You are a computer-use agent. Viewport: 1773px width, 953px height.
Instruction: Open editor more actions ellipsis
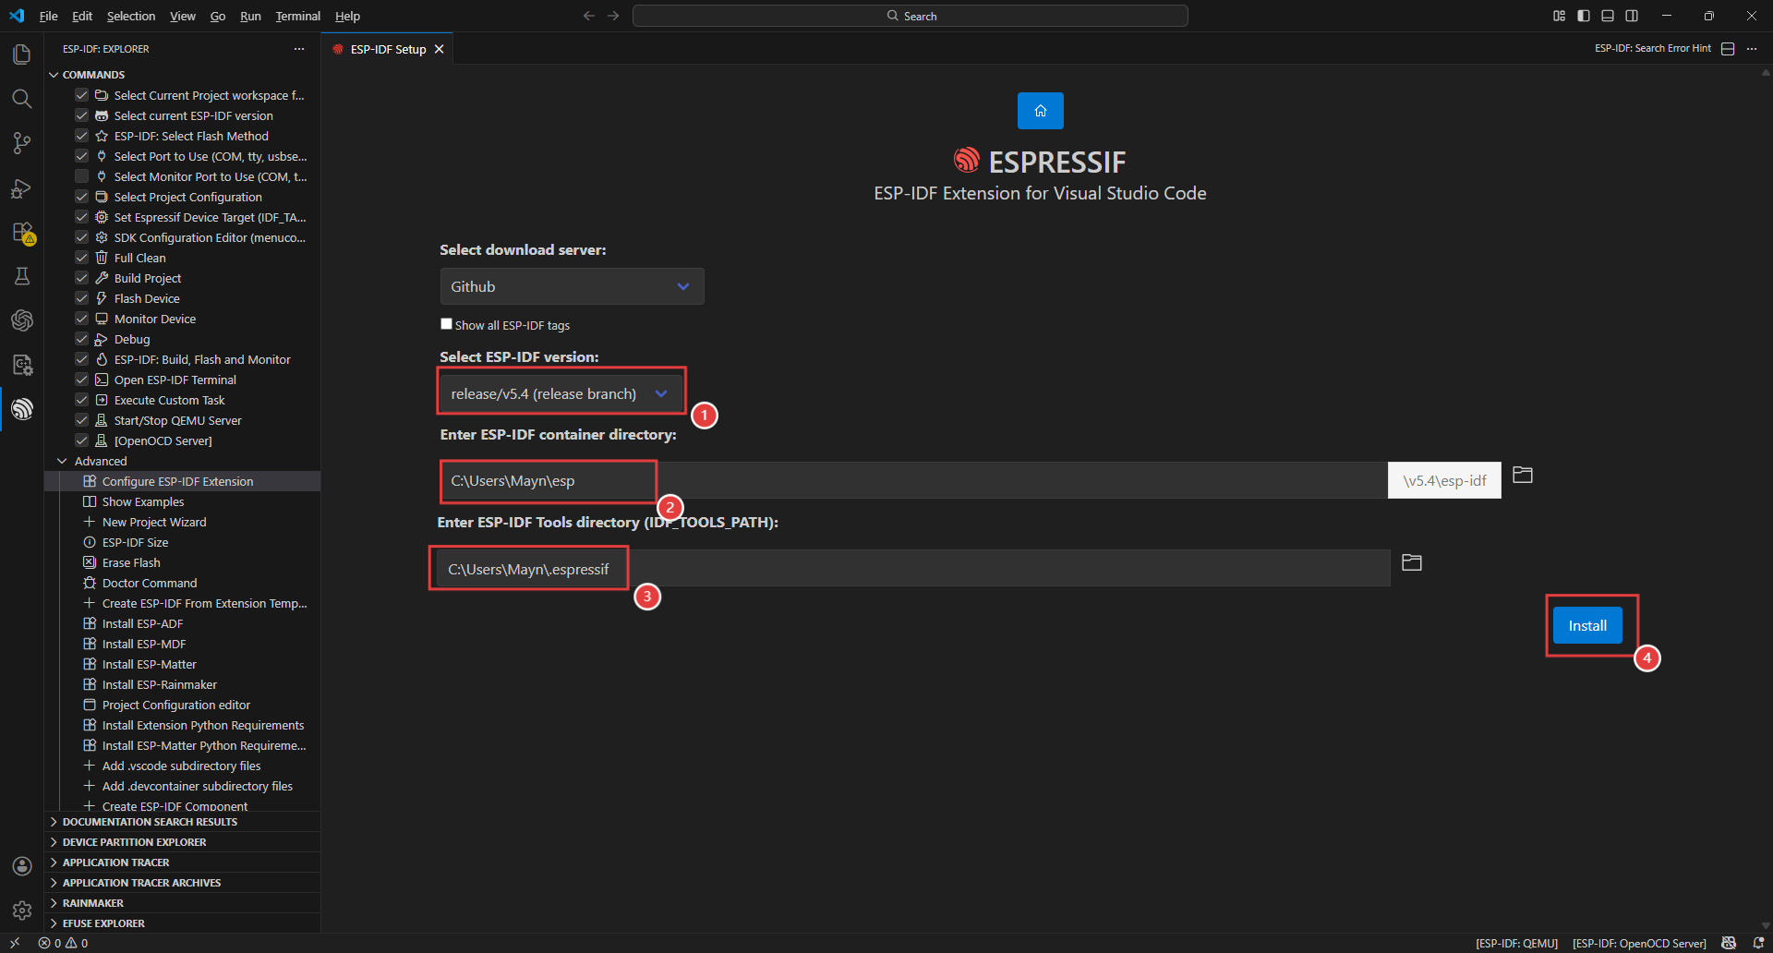click(1752, 49)
